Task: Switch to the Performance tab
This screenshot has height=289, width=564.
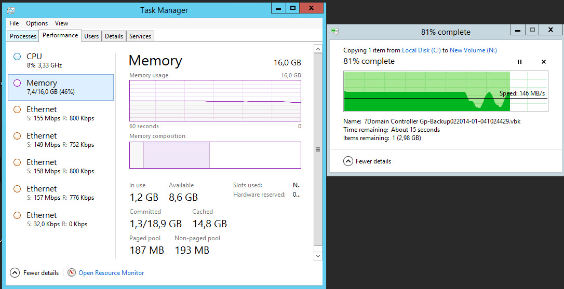Action: 60,35
